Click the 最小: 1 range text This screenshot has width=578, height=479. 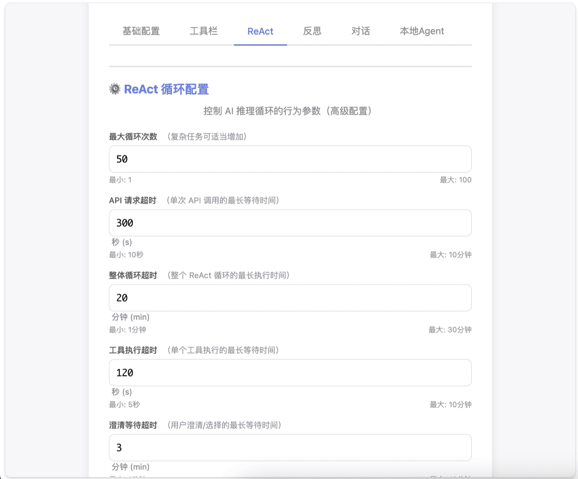(120, 180)
